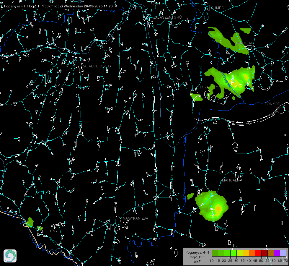The width and height of the screenshot is (289, 266).
Task: Click the Veszprém county label over the echo
Action: 227,82
